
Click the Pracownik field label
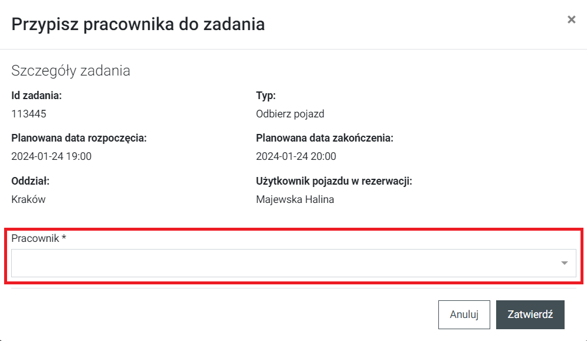click(x=39, y=238)
